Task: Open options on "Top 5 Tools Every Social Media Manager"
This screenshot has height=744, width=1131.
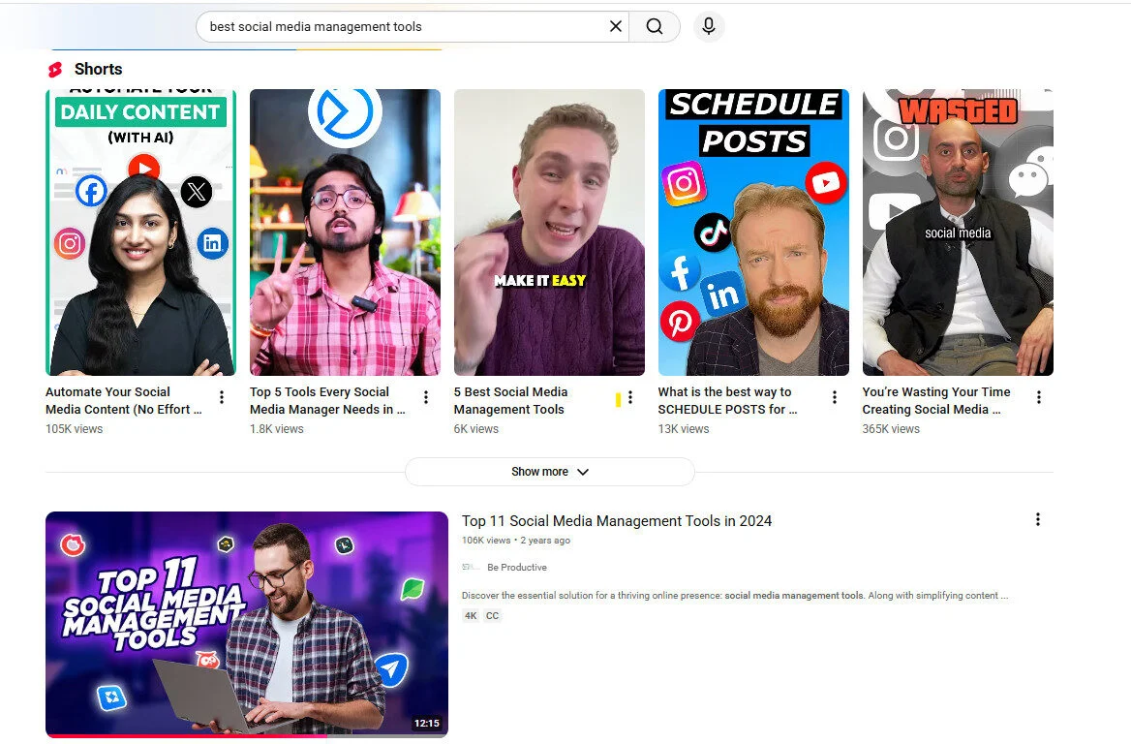Action: pyautogui.click(x=425, y=396)
